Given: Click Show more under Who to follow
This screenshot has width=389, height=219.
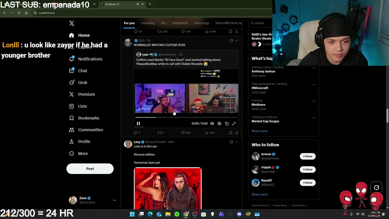Looking at the screenshot, I should (x=260, y=195).
